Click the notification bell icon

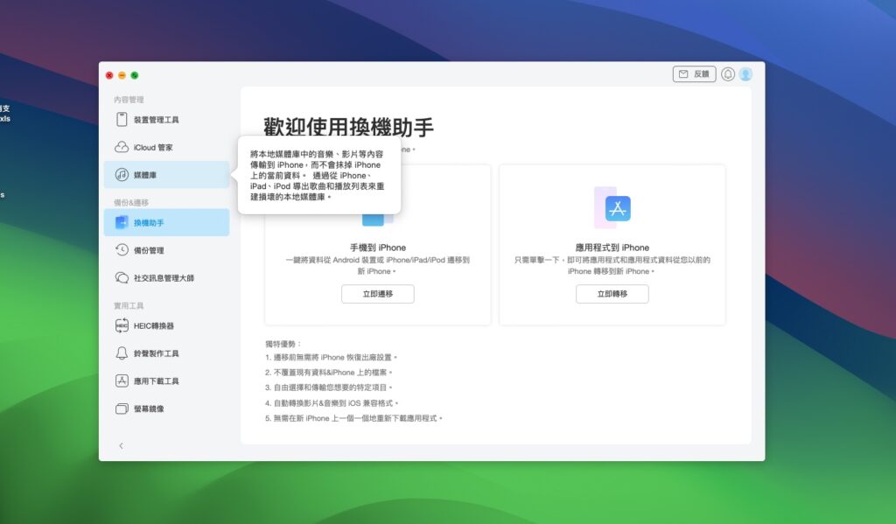(725, 74)
